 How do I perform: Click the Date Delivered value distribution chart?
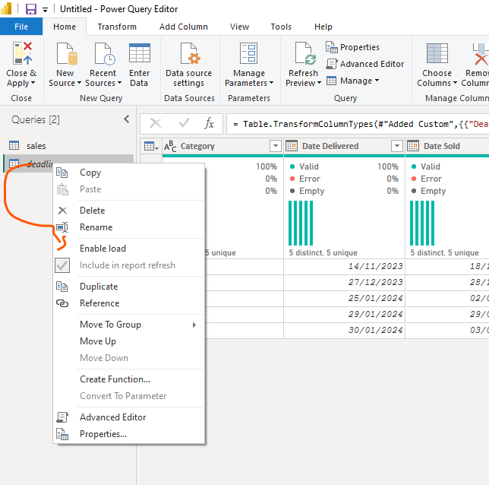(301, 223)
